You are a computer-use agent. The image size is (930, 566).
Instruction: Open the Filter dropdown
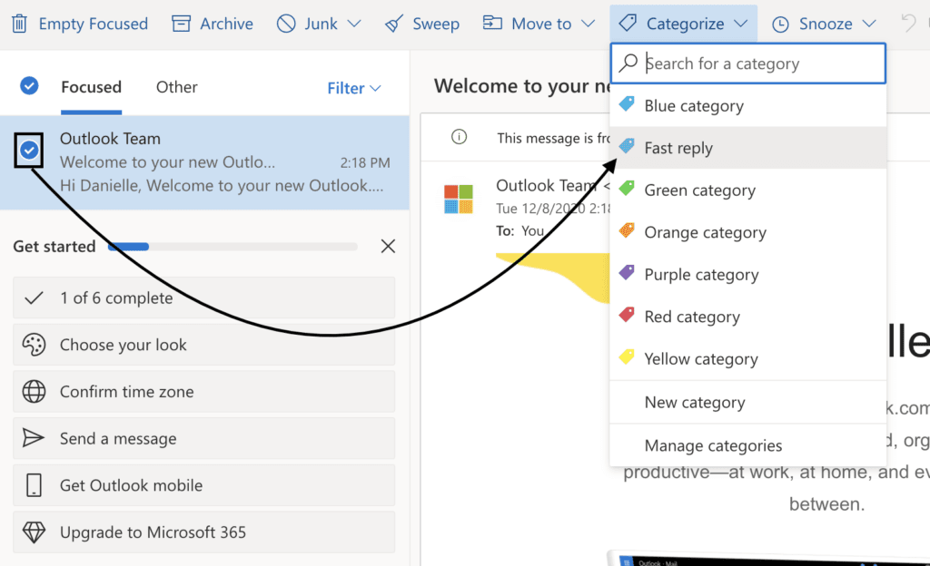tap(353, 88)
